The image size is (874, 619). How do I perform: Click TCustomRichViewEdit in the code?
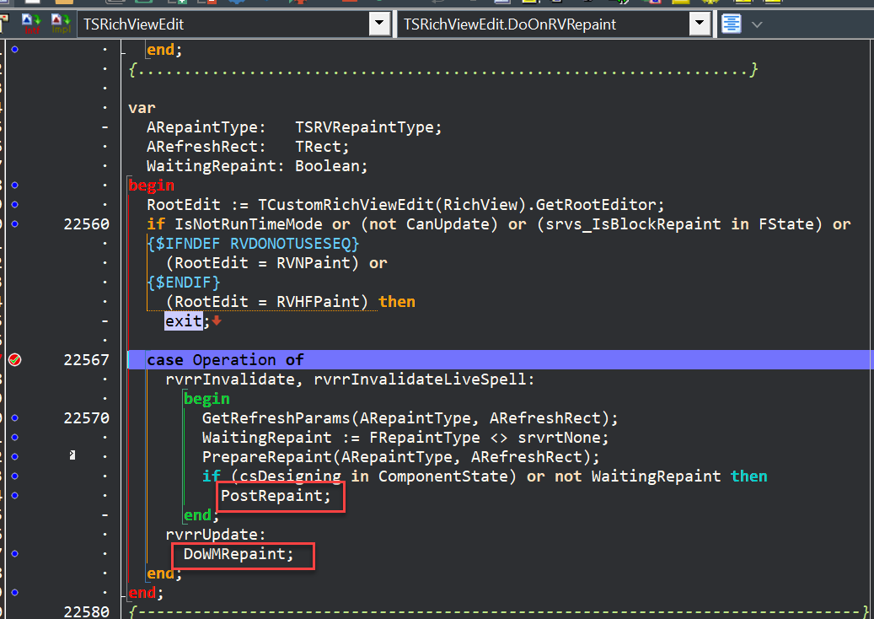(x=346, y=205)
